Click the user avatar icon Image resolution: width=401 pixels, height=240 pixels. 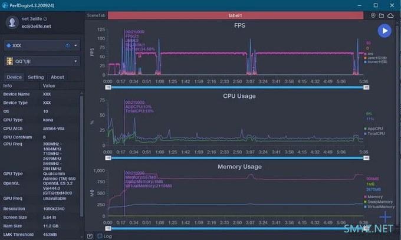click(12, 22)
